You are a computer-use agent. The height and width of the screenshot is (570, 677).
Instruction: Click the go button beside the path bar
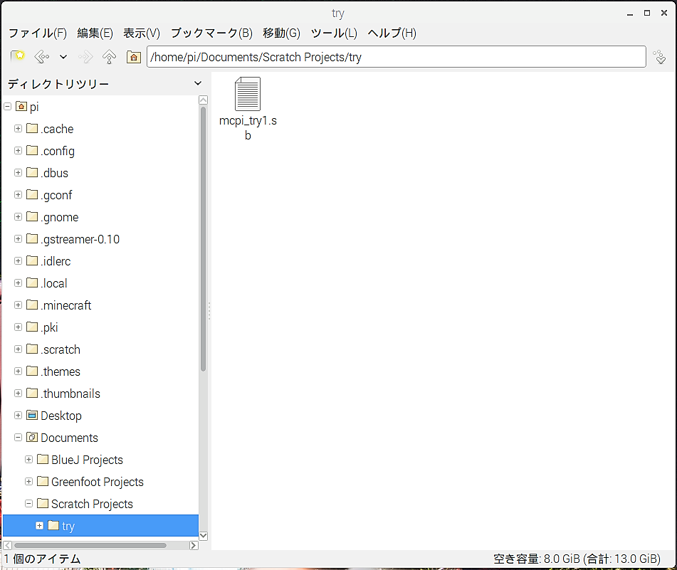click(x=660, y=56)
